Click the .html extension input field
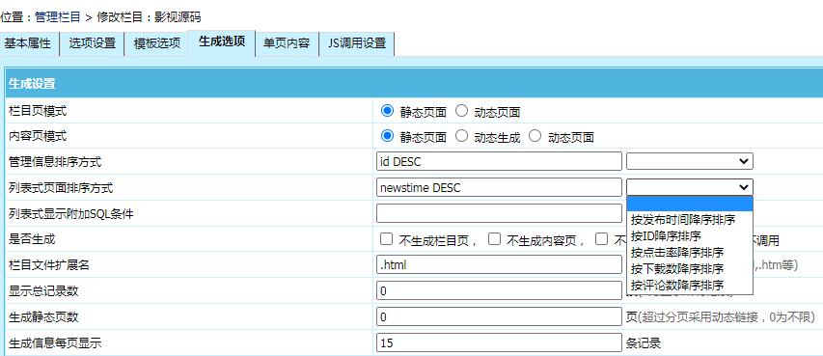823x356 pixels. tap(499, 265)
